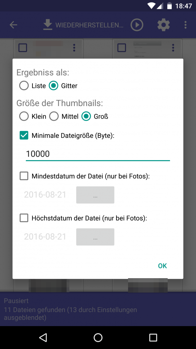Open the second thumbnail's three-dot menu
196x349 pixels.
(173, 48)
